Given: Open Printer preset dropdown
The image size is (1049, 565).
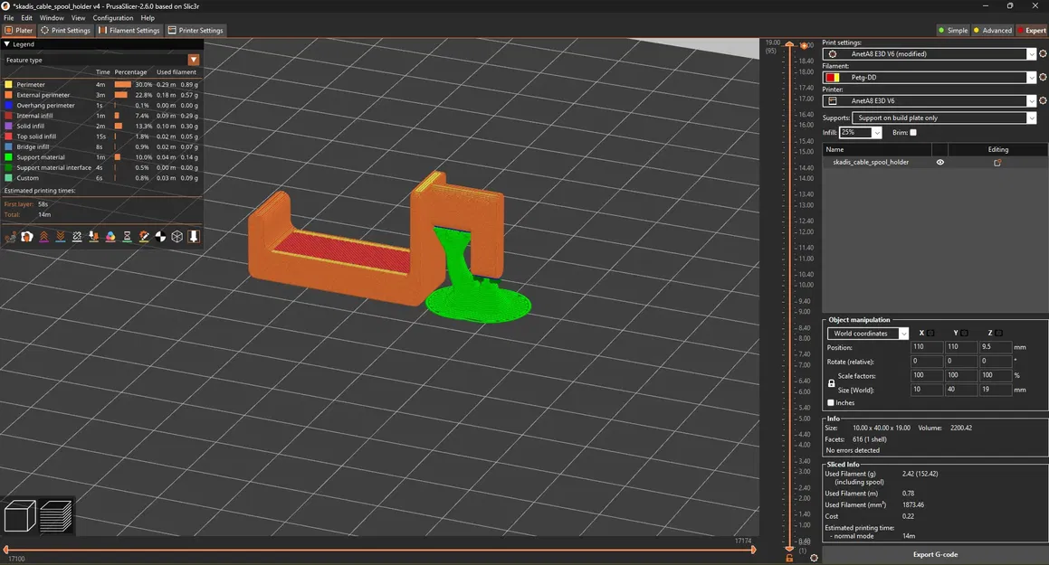Looking at the screenshot, I should point(1031,101).
